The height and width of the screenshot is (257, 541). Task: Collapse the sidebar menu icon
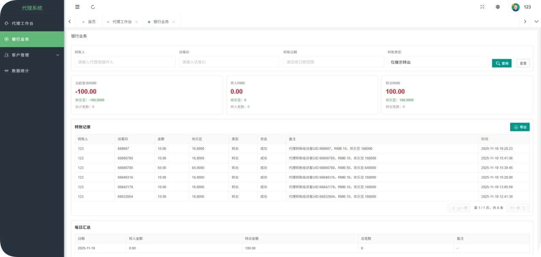77,7
